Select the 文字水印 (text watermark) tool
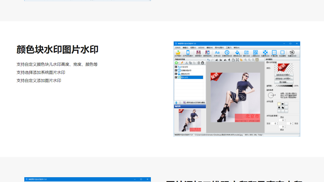The height and width of the screenshot is (182, 324). (x=217, y=53)
